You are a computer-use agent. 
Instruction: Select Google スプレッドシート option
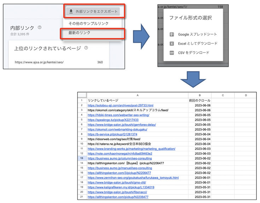click(193, 34)
